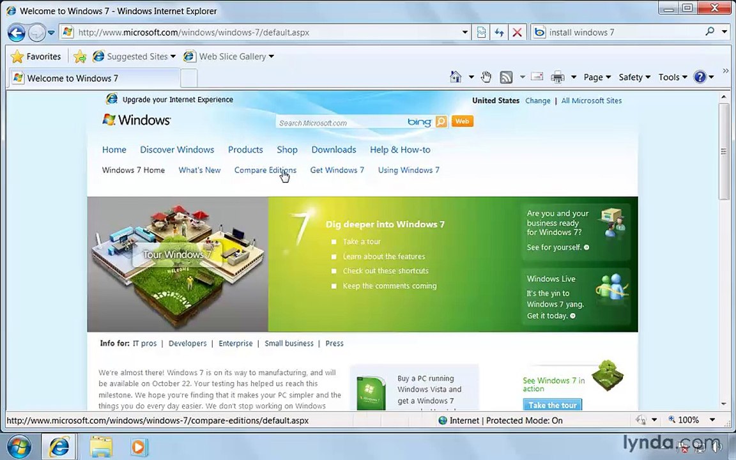Go back with the browser Back arrow
Screen dimensions: 736x460
17,33
